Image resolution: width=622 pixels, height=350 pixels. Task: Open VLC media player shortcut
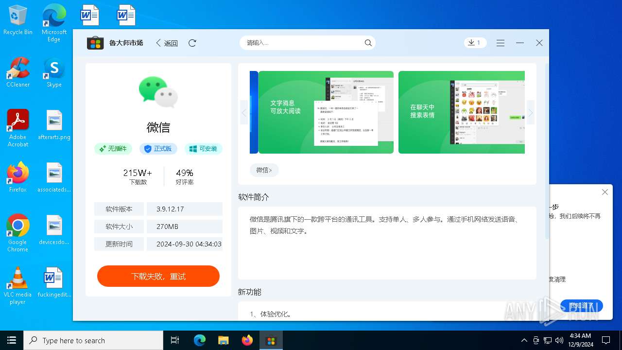coord(18,285)
